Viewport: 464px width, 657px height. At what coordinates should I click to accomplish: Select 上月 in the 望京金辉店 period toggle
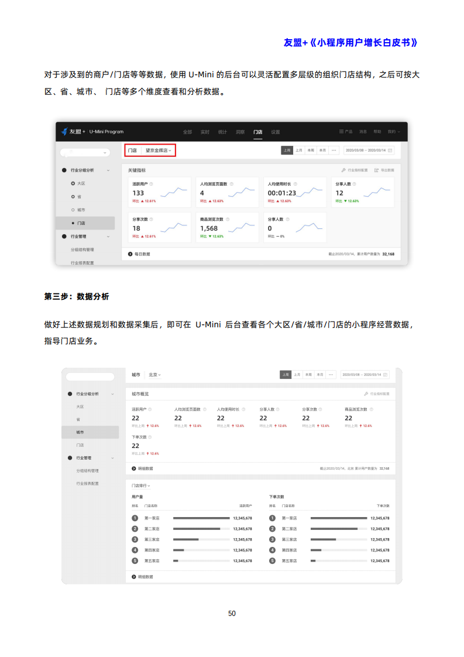coord(299,150)
